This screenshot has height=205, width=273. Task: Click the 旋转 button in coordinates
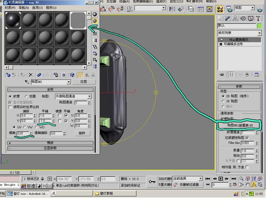[x=82, y=133]
